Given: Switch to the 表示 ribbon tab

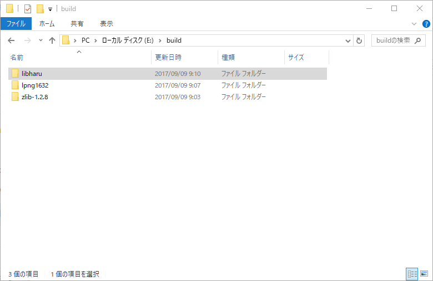Looking at the screenshot, I should point(107,24).
